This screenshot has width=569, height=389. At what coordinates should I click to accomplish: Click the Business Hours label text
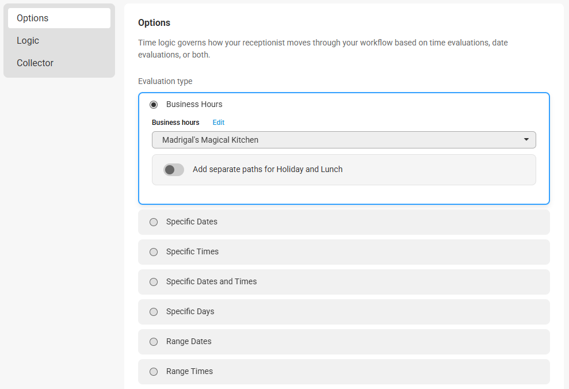194,104
